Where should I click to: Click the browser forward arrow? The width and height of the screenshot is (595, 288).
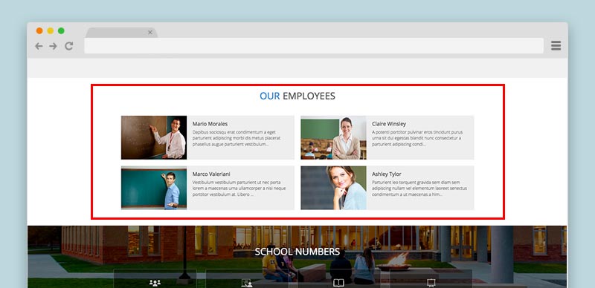(53, 46)
